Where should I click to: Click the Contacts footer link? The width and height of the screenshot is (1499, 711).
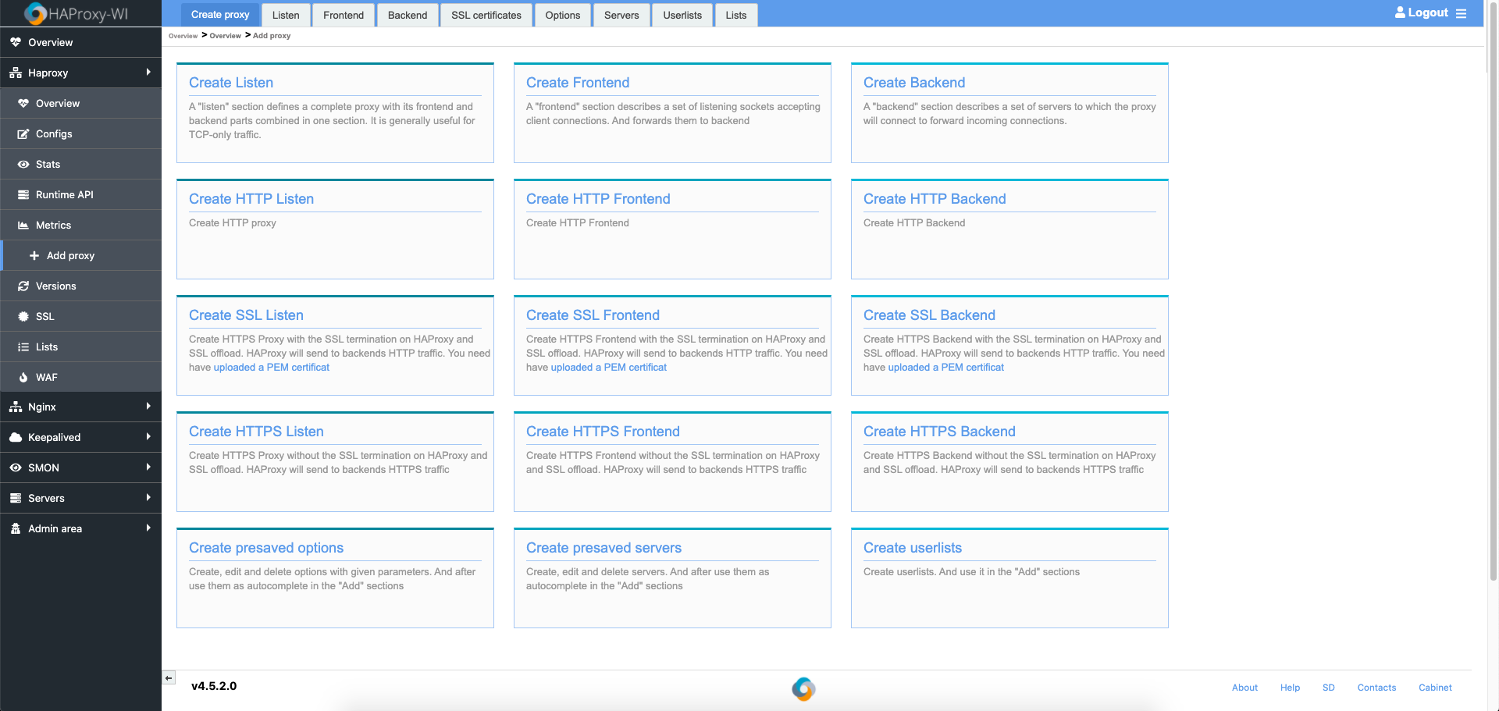(x=1376, y=688)
